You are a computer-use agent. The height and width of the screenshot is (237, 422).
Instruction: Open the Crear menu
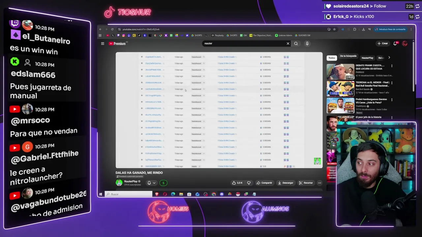[383, 43]
